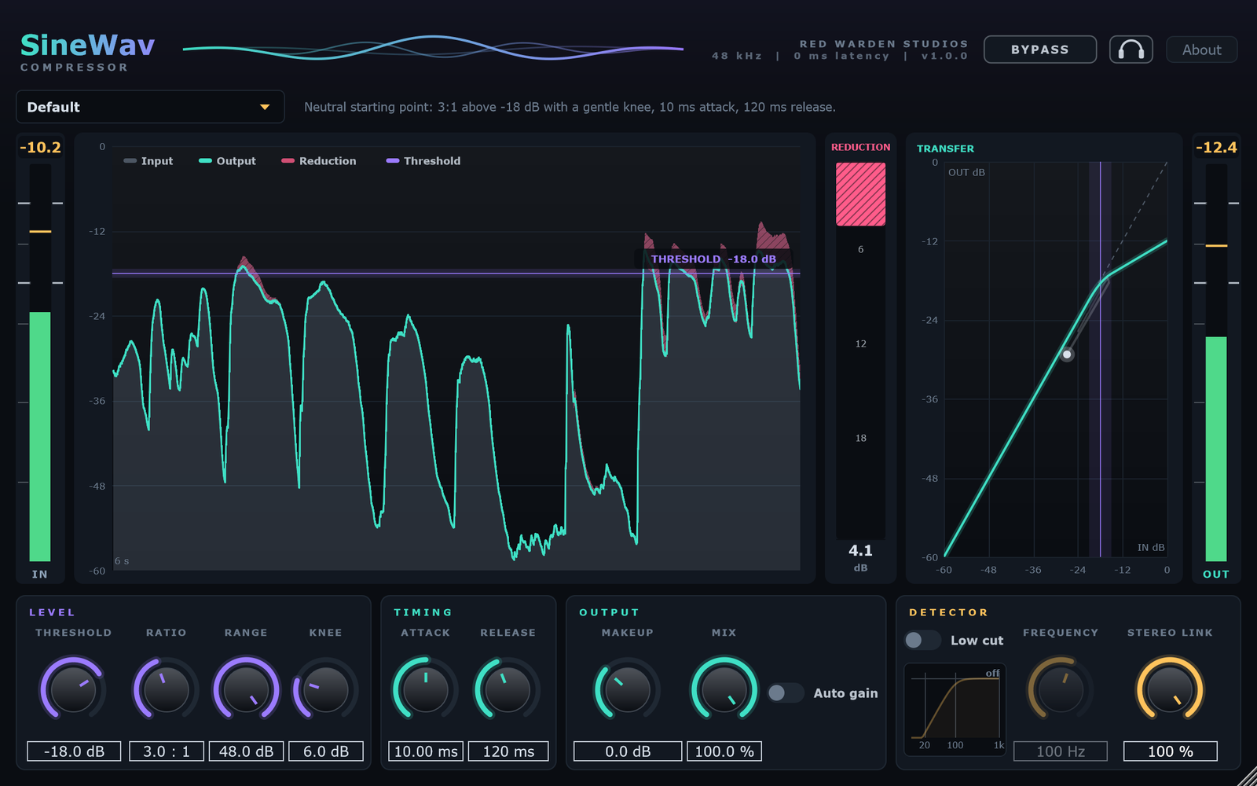Edit the 0.0 dB makeup field
1257x786 pixels.
(628, 751)
